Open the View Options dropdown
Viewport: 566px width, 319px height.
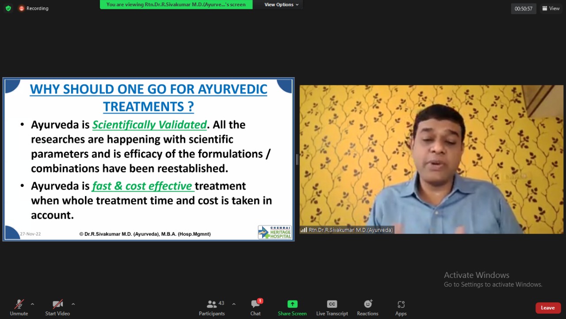[281, 4]
